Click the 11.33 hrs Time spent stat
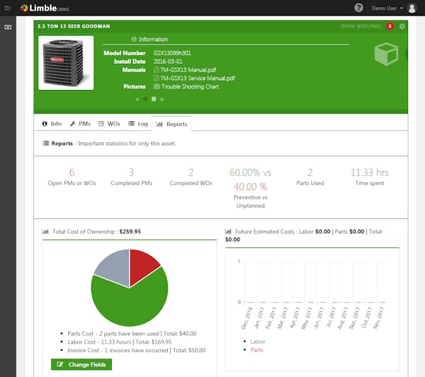Screen dimensions: 425x377 tap(370, 177)
